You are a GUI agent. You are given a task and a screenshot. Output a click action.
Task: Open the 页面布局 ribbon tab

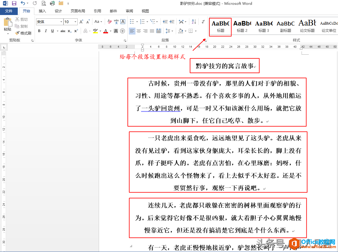(78, 11)
